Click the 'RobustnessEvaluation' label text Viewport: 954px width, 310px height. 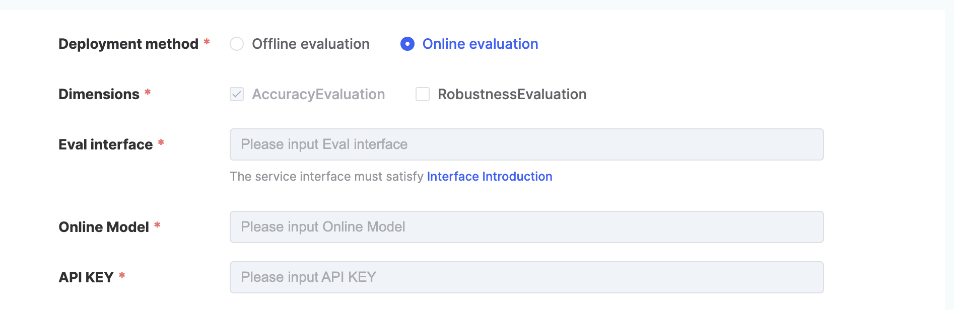512,95
